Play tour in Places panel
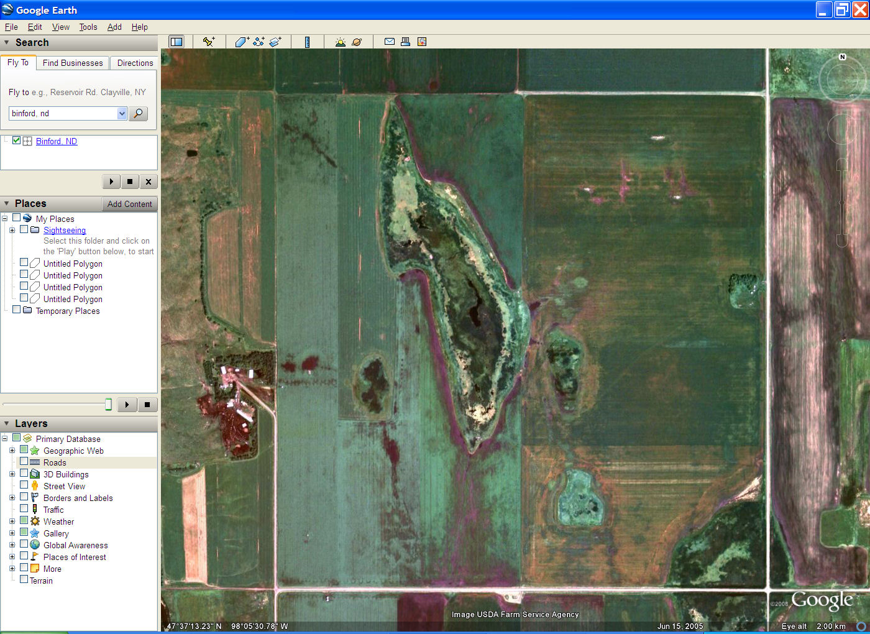 click(127, 405)
